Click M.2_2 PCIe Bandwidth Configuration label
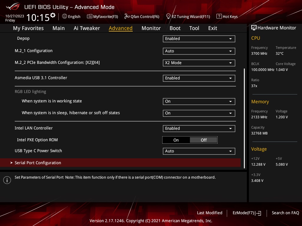The image size is (302, 226). point(57,62)
